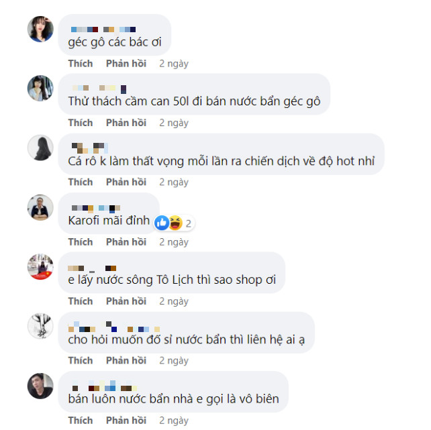The height and width of the screenshot is (430, 431).
Task: Open avatar of 'Karofi mãi đỉnh' commenter
Action: (40, 207)
